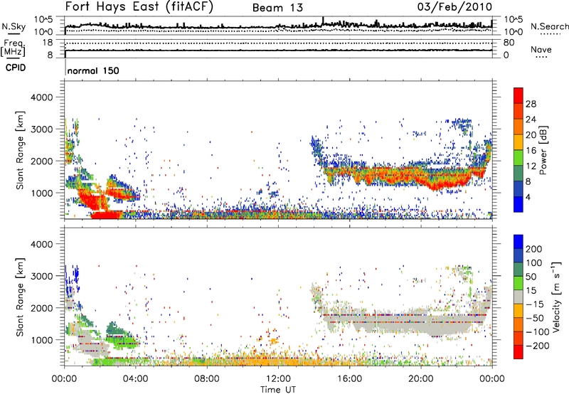The image size is (569, 394).
Task: Click the "−15" velocity colorbar label
Action: 535,304
